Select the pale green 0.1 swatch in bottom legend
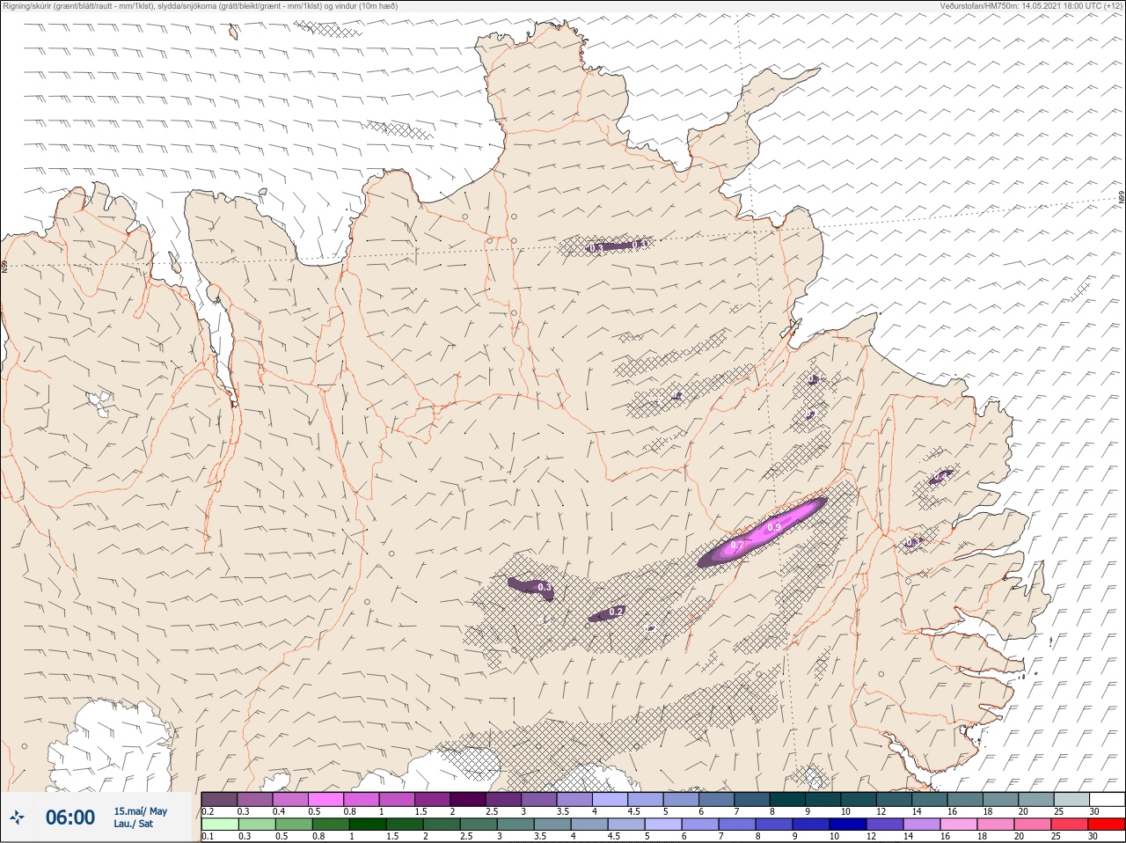 [219, 825]
